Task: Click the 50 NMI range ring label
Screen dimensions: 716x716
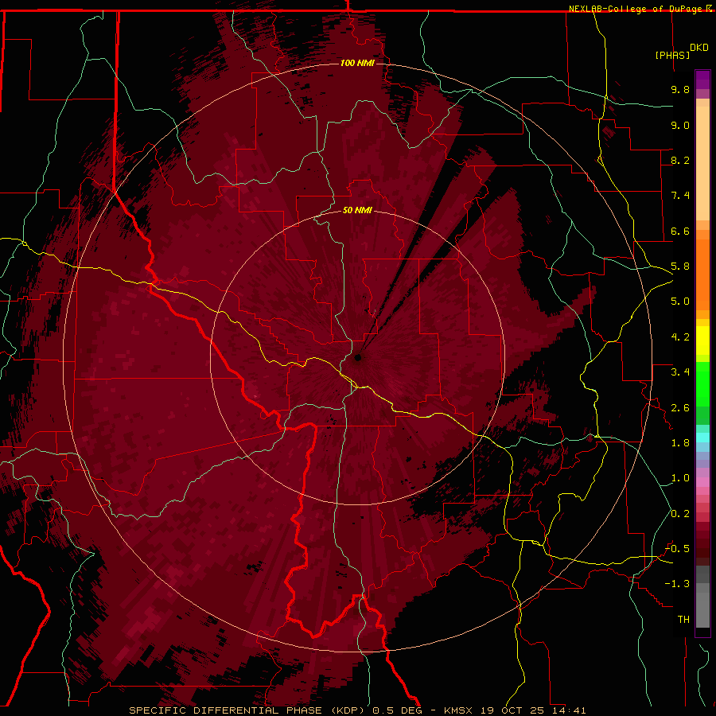Action: point(357,210)
